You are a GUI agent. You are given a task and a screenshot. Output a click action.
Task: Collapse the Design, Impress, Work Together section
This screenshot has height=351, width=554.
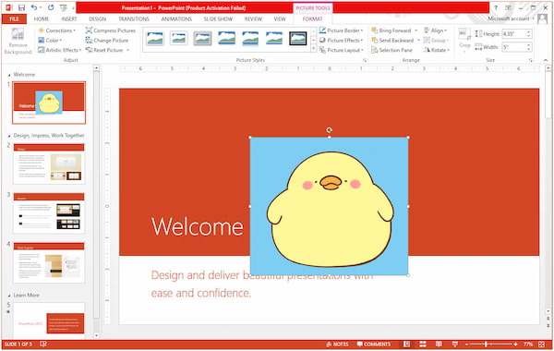click(x=9, y=136)
